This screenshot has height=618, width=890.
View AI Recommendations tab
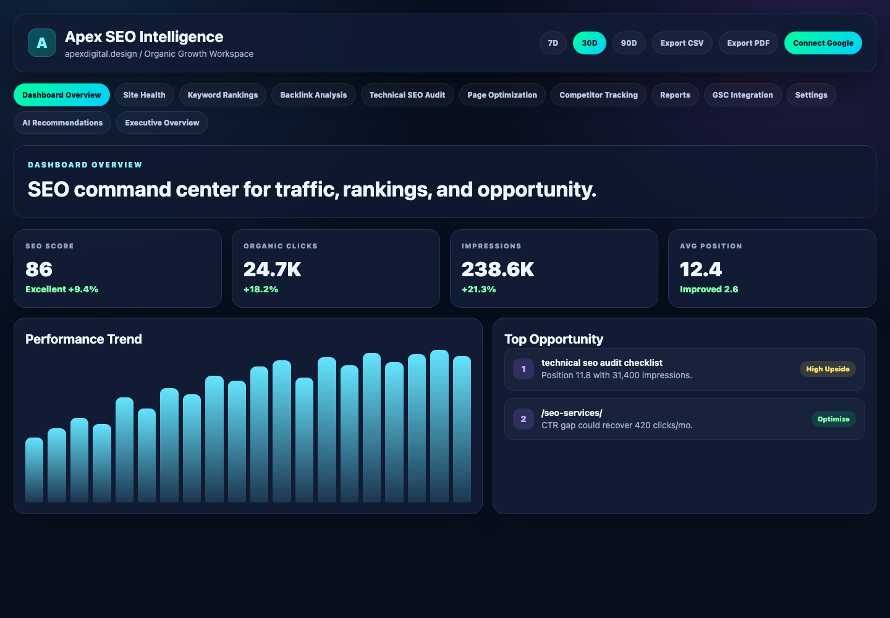(x=62, y=123)
